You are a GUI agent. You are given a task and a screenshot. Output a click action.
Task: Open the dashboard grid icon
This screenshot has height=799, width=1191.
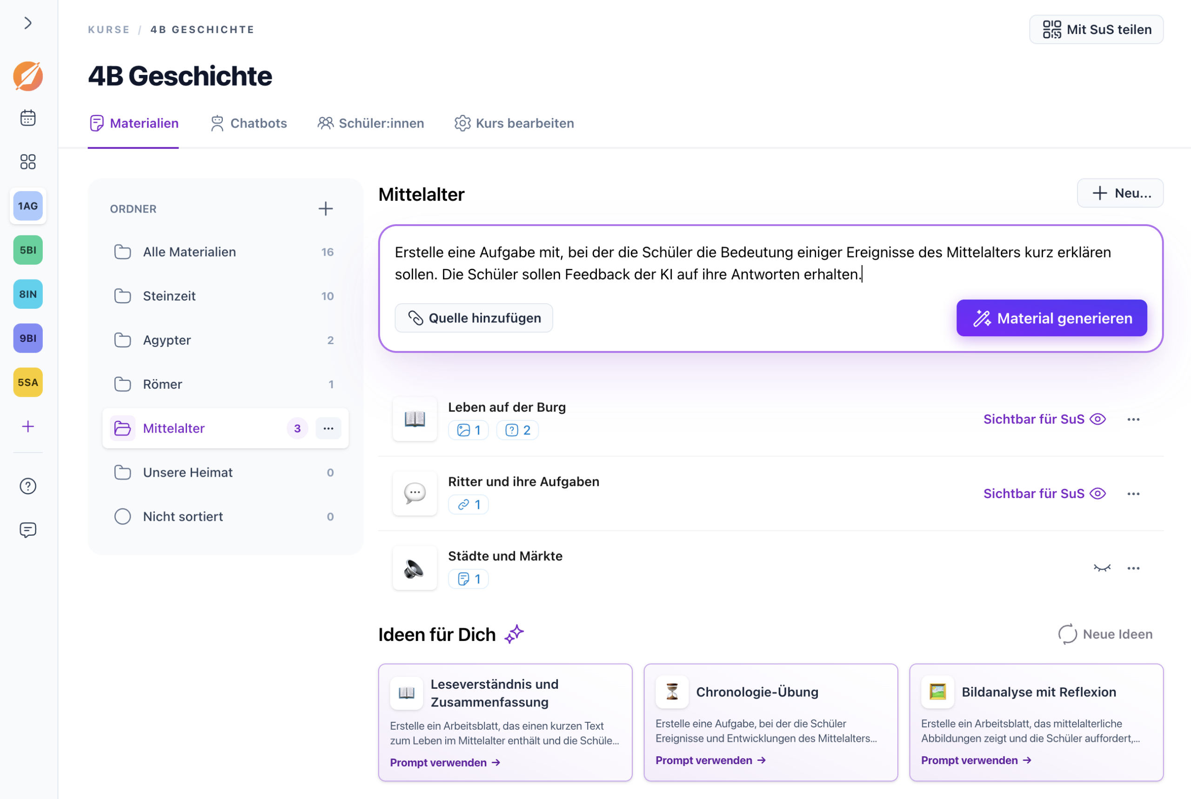pos(27,161)
